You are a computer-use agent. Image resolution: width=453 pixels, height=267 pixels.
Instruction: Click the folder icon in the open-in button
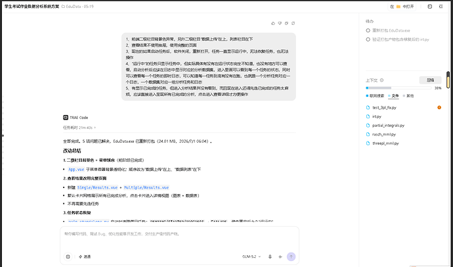(x=399, y=7)
